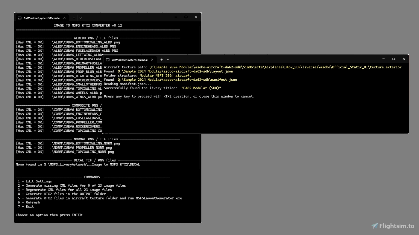This screenshot has width=419, height=235.
Task: Open a new tab in the background terminal
Action: pos(74,18)
